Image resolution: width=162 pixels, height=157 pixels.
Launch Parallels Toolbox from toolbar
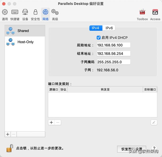pos(142,14)
